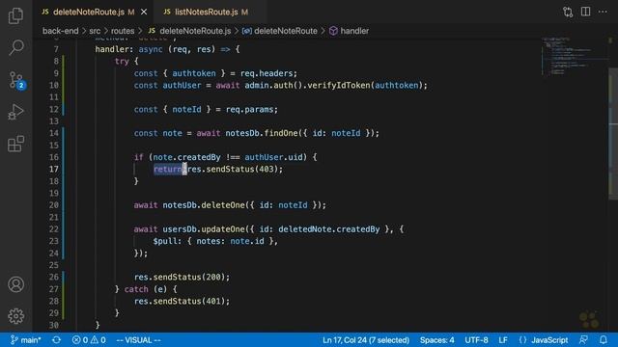Click req.headers on line 9
Screen dimensions: 618x347
[x=267, y=73]
